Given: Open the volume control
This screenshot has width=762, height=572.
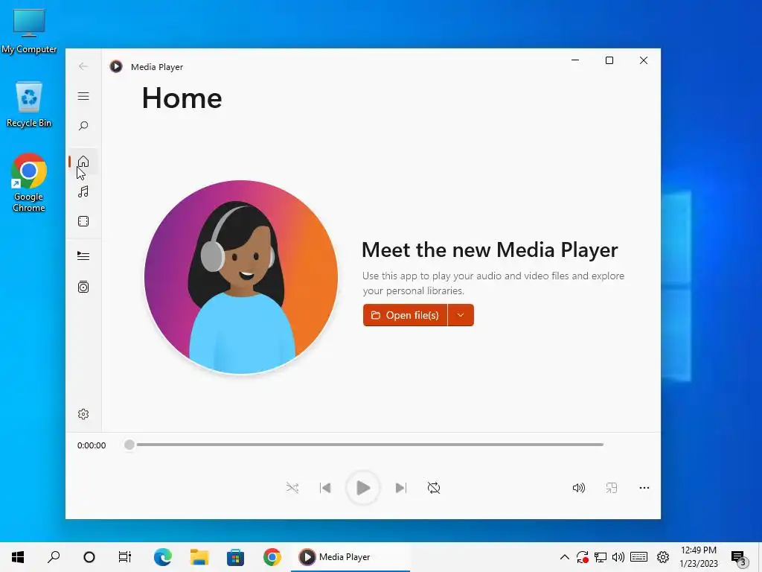Looking at the screenshot, I should click(578, 487).
